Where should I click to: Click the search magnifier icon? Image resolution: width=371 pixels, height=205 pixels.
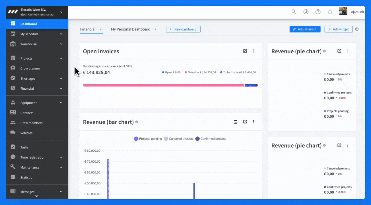point(294,12)
